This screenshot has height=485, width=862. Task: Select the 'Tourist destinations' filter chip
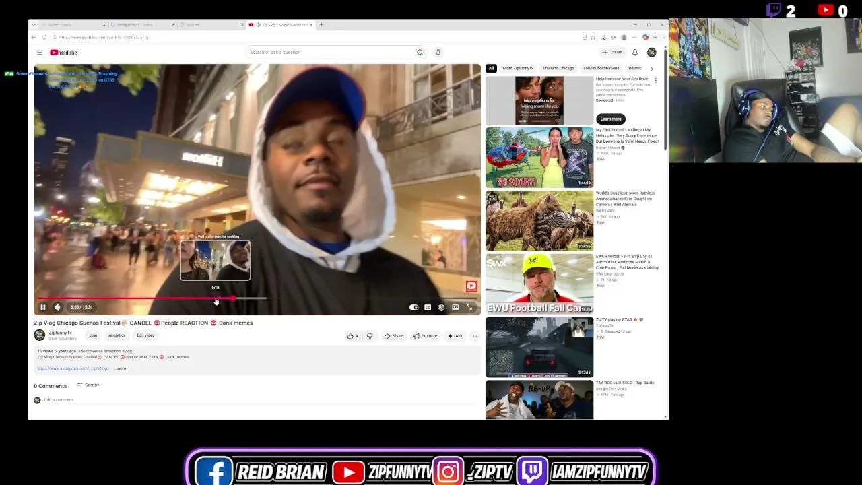[601, 68]
